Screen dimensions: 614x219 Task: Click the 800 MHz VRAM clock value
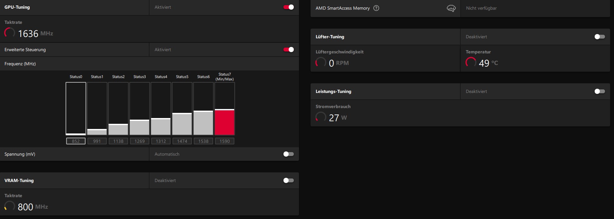[x=33, y=207]
